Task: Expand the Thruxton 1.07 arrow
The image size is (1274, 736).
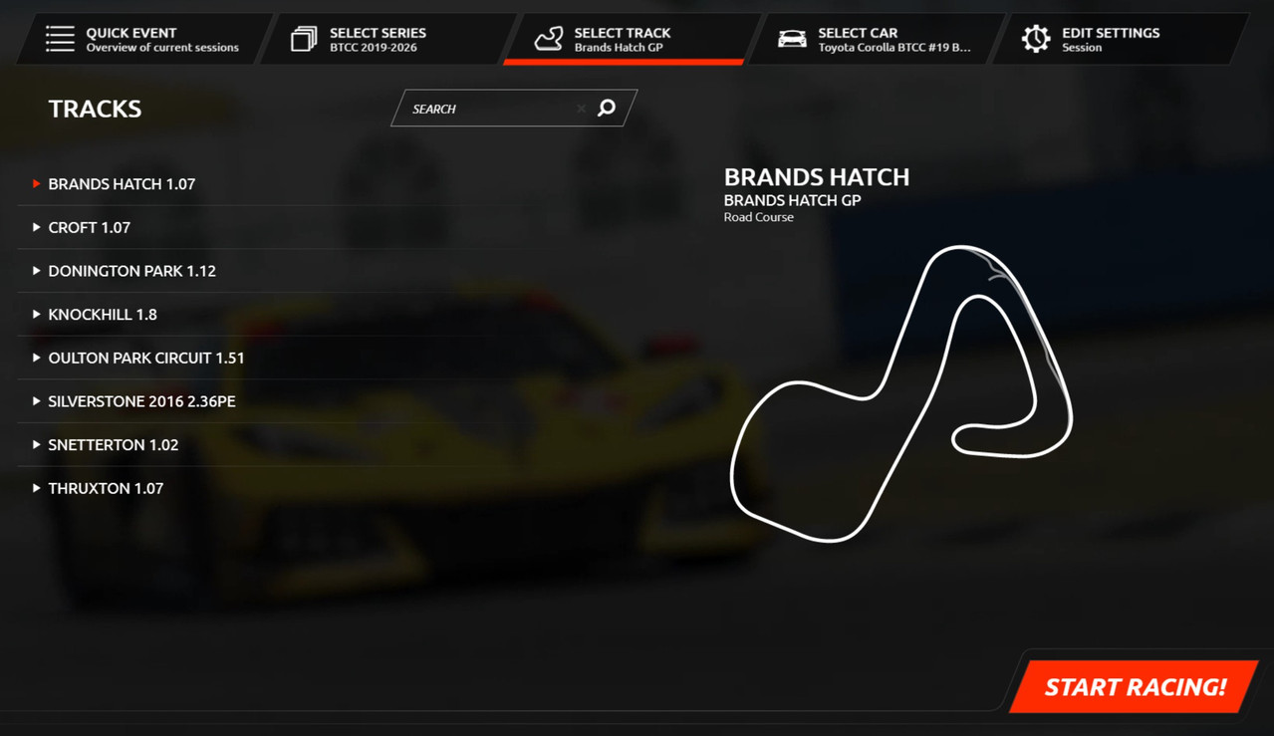Action: pos(36,488)
